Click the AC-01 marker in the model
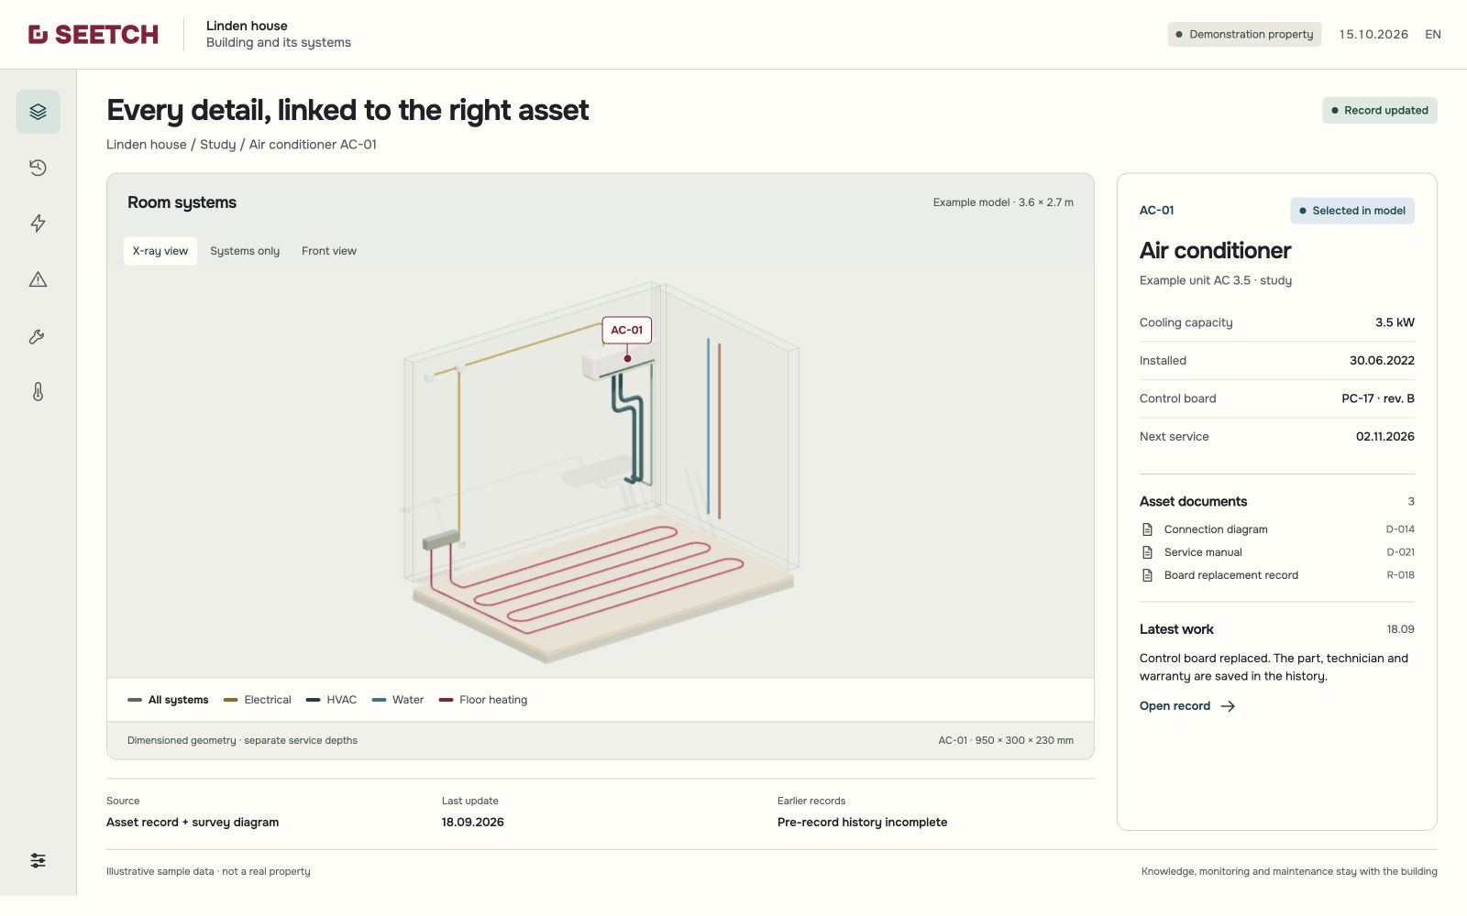Screen dimensions: 1467x916 click(627, 330)
